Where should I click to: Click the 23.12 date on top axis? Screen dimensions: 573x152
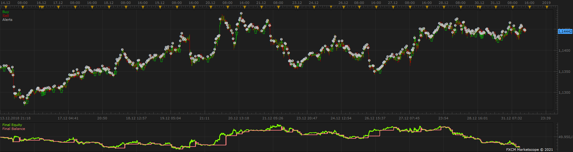click(x=297, y=3)
